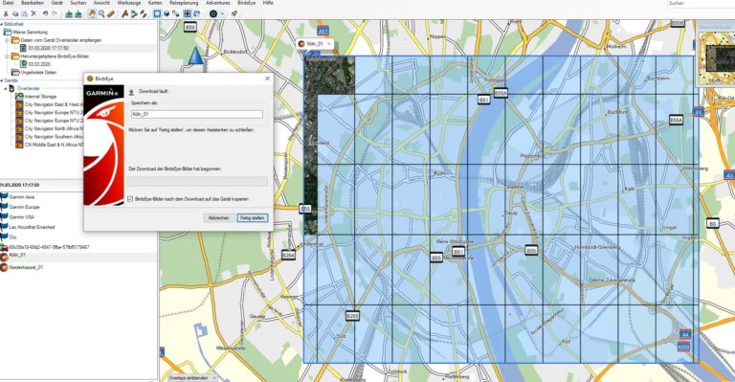The width and height of the screenshot is (735, 382).
Task: Select the Garmin Asia waypoint
Action: click(22, 197)
